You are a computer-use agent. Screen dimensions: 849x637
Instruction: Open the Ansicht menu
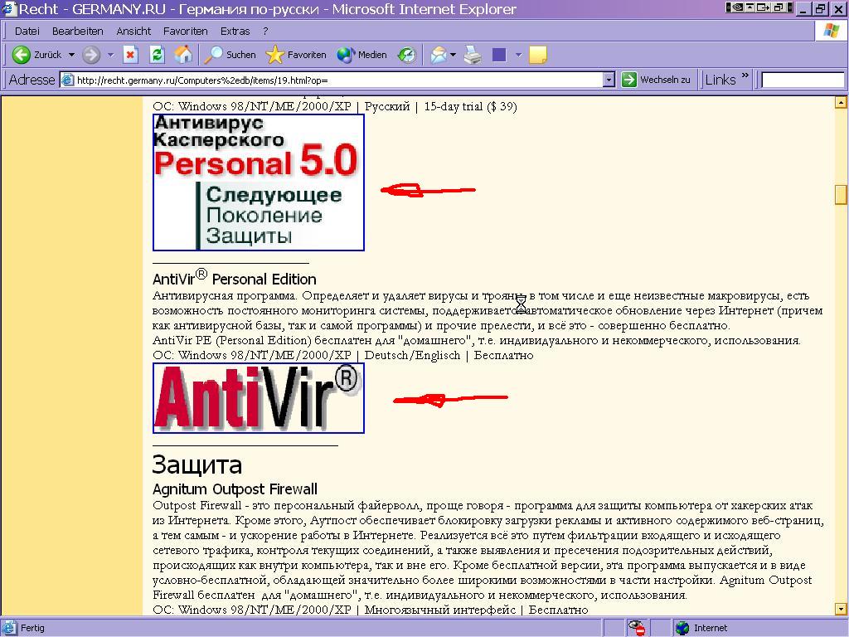coord(133,31)
